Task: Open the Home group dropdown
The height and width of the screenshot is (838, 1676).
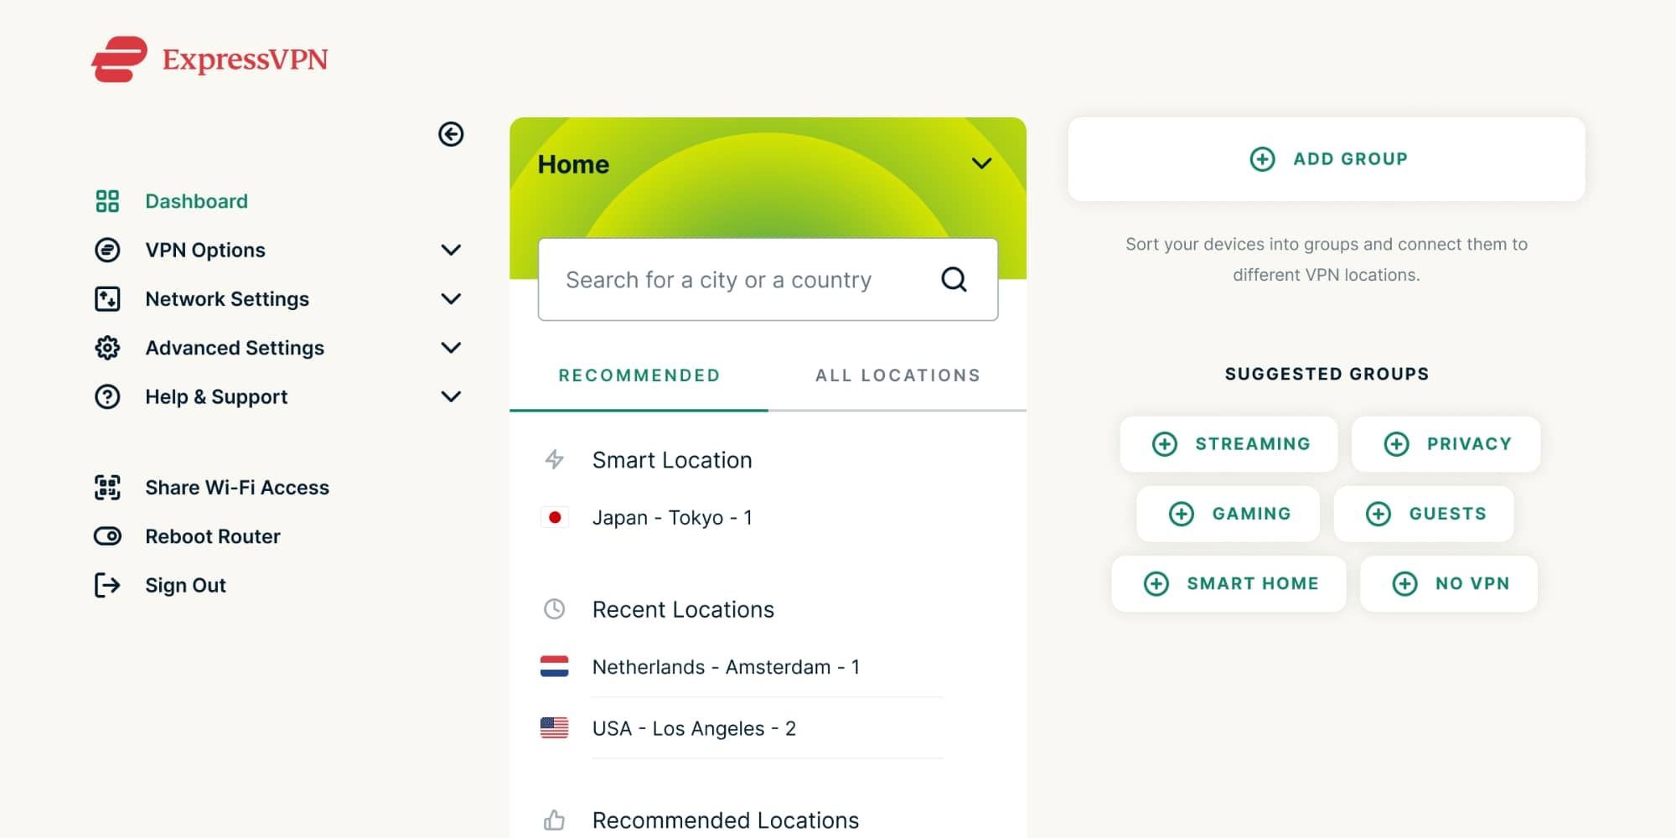Action: click(981, 163)
